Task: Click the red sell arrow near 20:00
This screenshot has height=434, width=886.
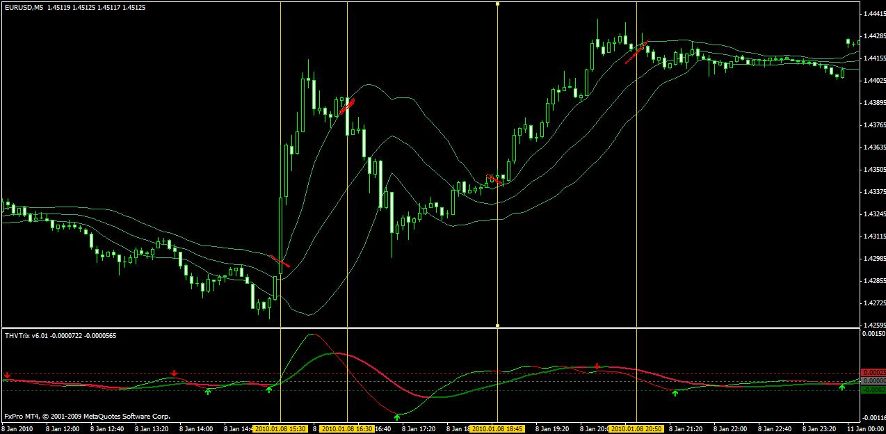Action: tap(597, 366)
